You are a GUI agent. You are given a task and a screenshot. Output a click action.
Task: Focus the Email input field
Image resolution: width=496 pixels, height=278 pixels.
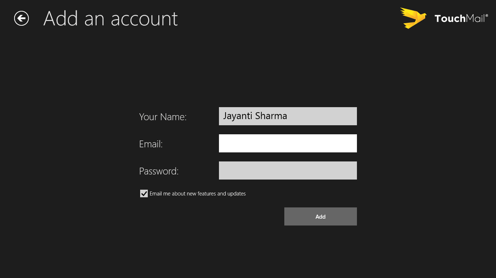(x=288, y=143)
